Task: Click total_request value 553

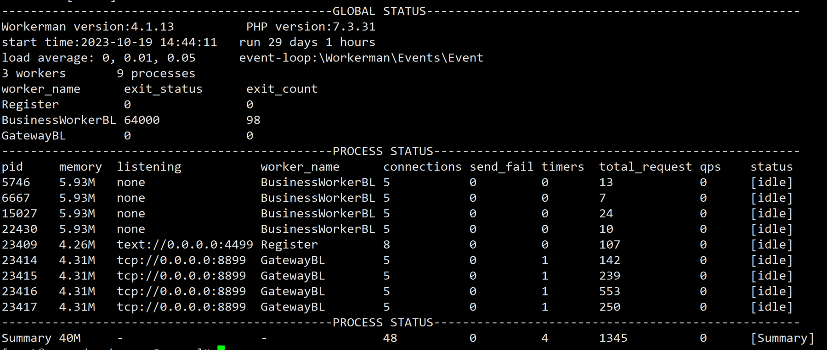Action: point(609,292)
